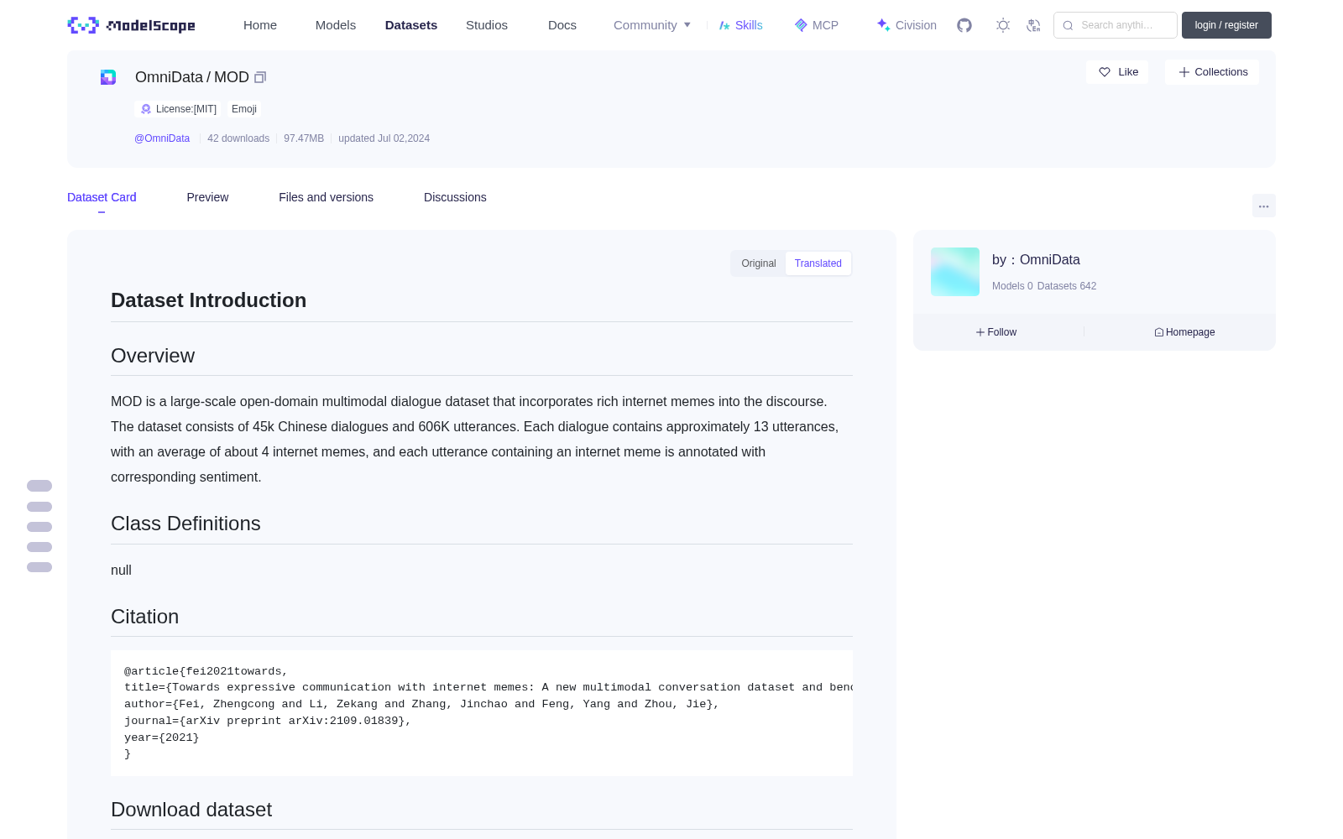Copy dataset name with the copy icon

(260, 77)
